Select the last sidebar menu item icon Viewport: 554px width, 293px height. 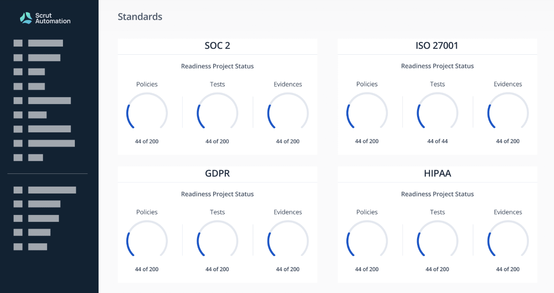tap(18, 247)
